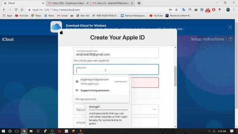Screen dimensions: 238x134
Task: Close the iCloud tab
Action: pos(43,3)
